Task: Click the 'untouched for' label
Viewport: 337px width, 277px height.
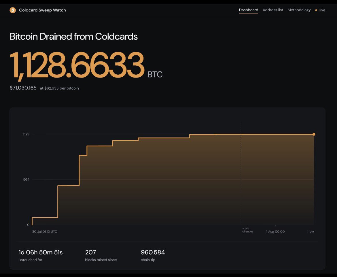Action: click(x=31, y=260)
